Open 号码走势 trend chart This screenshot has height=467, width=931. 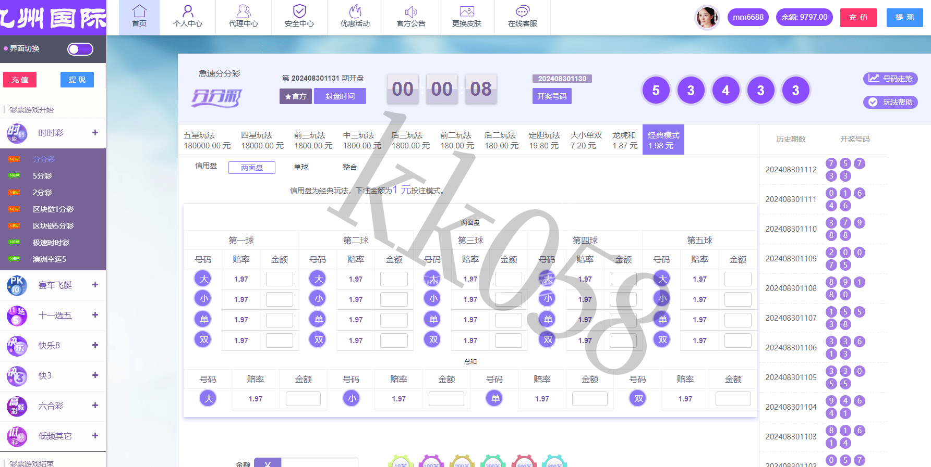tap(890, 79)
